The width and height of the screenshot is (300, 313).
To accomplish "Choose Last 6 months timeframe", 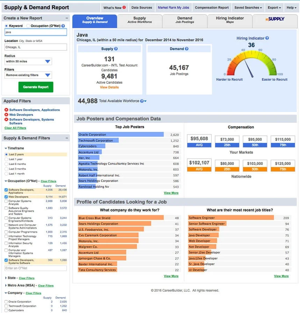I will tap(6, 164).
